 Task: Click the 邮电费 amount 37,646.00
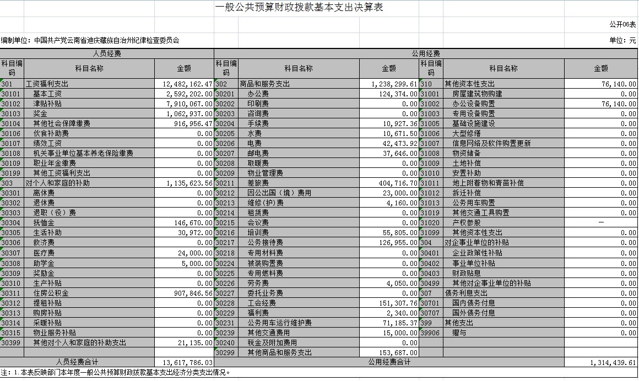click(389, 153)
